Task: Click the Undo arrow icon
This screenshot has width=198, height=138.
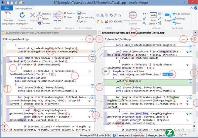Action: (x=111, y=15)
